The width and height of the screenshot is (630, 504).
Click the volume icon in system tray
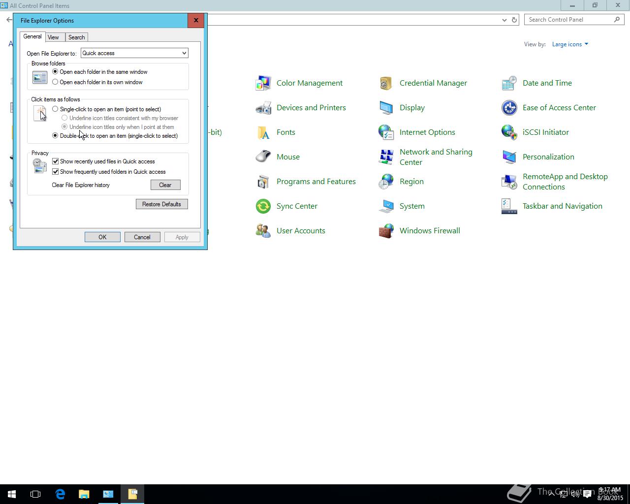[575, 494]
